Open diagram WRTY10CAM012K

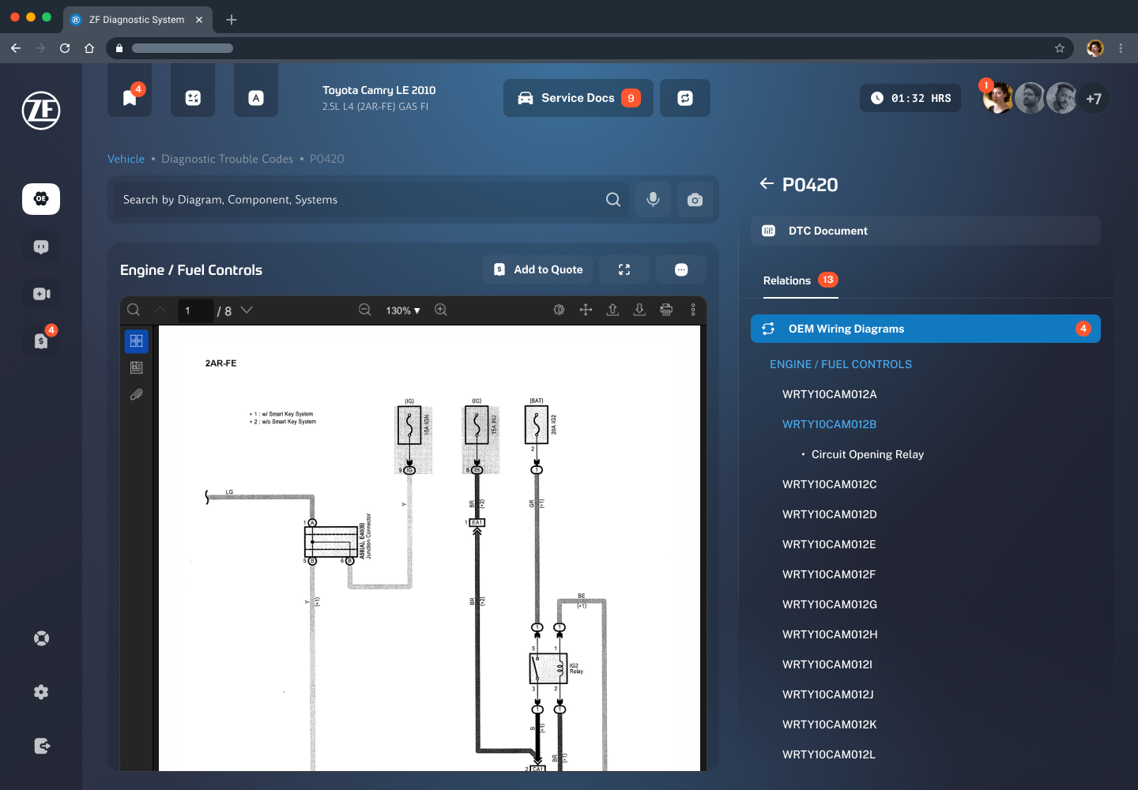830,724
